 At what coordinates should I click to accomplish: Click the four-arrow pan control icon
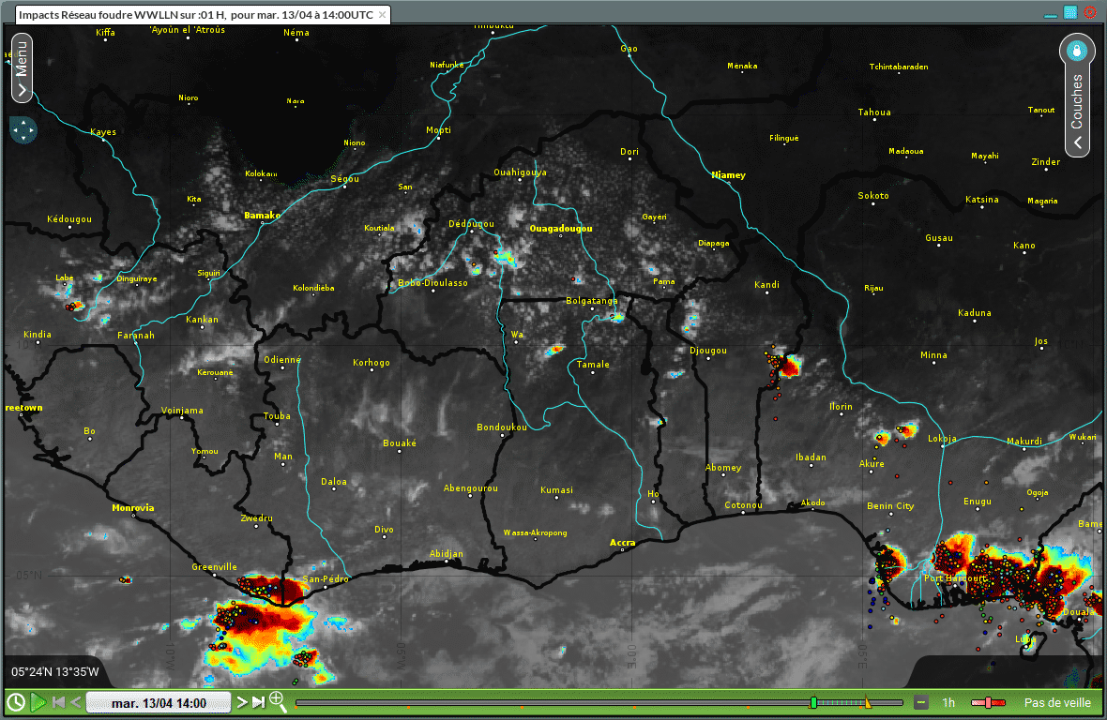(23, 130)
